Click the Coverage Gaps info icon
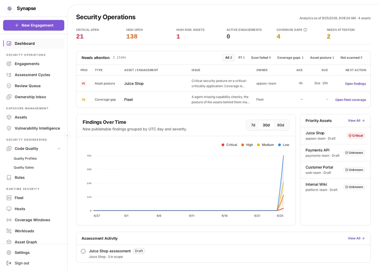The width and height of the screenshot is (379, 271). click(305, 30)
